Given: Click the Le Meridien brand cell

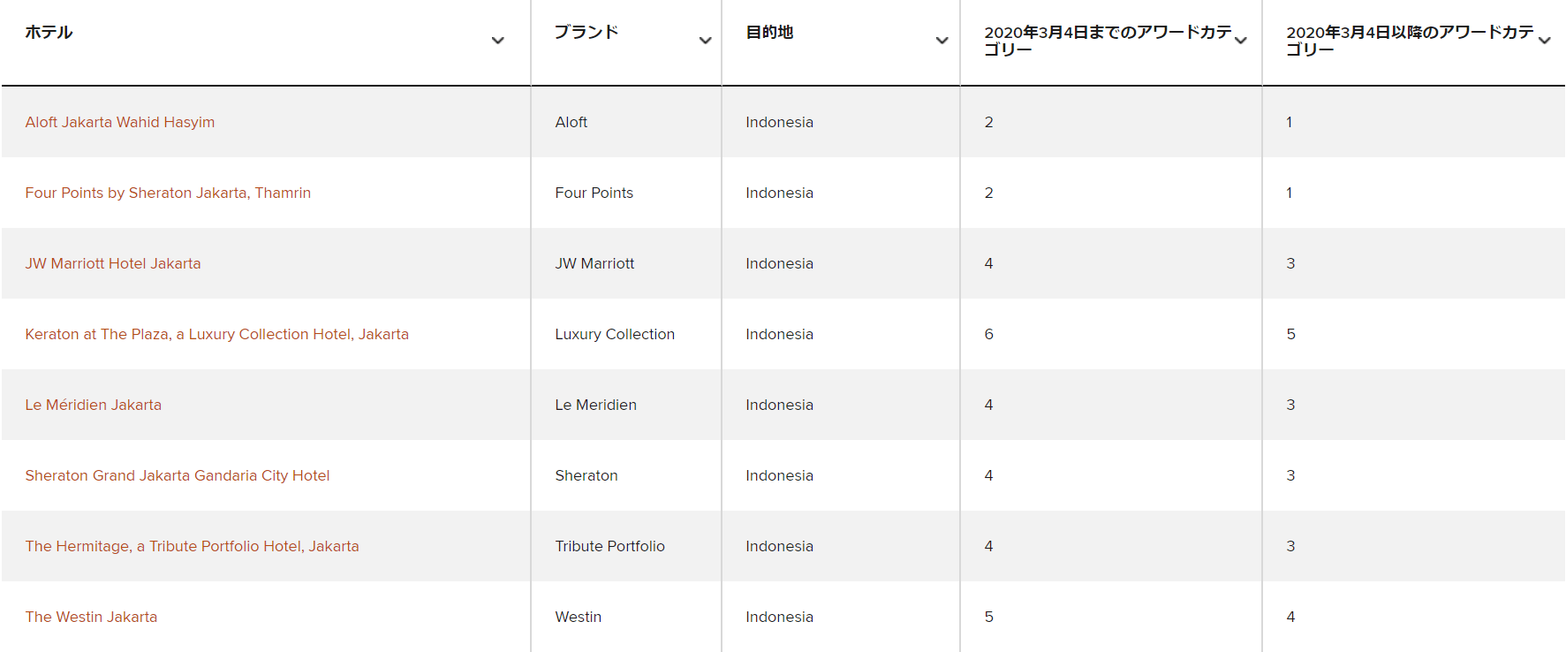Looking at the screenshot, I should pos(595,405).
